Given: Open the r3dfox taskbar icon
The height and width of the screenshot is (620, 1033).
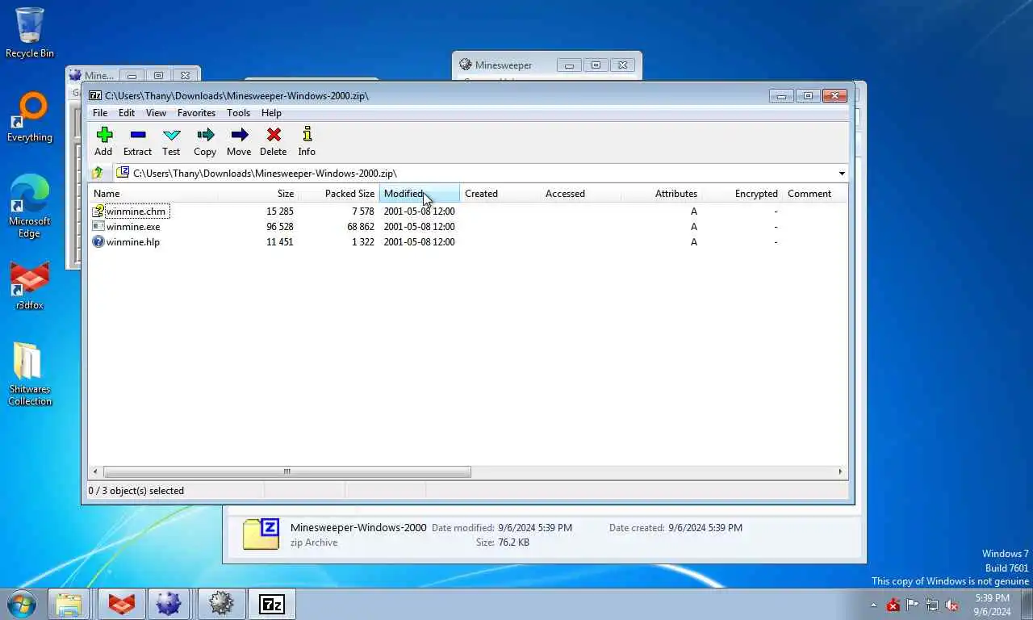Looking at the screenshot, I should point(122,604).
